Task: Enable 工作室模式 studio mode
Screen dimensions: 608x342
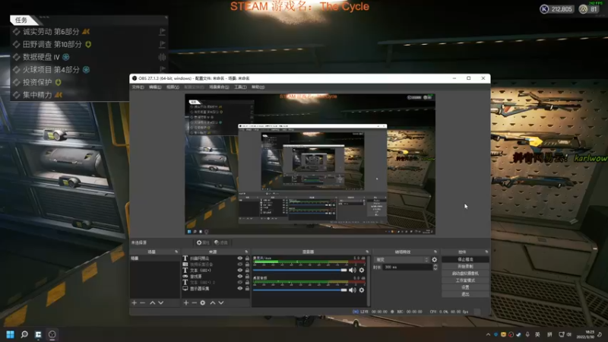Action: pos(465,280)
